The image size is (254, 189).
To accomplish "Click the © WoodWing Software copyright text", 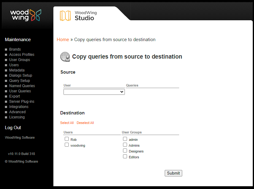I will (x=21, y=161).
